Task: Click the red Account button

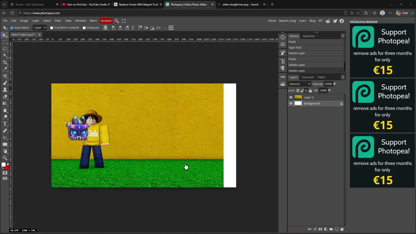Action: [106, 21]
